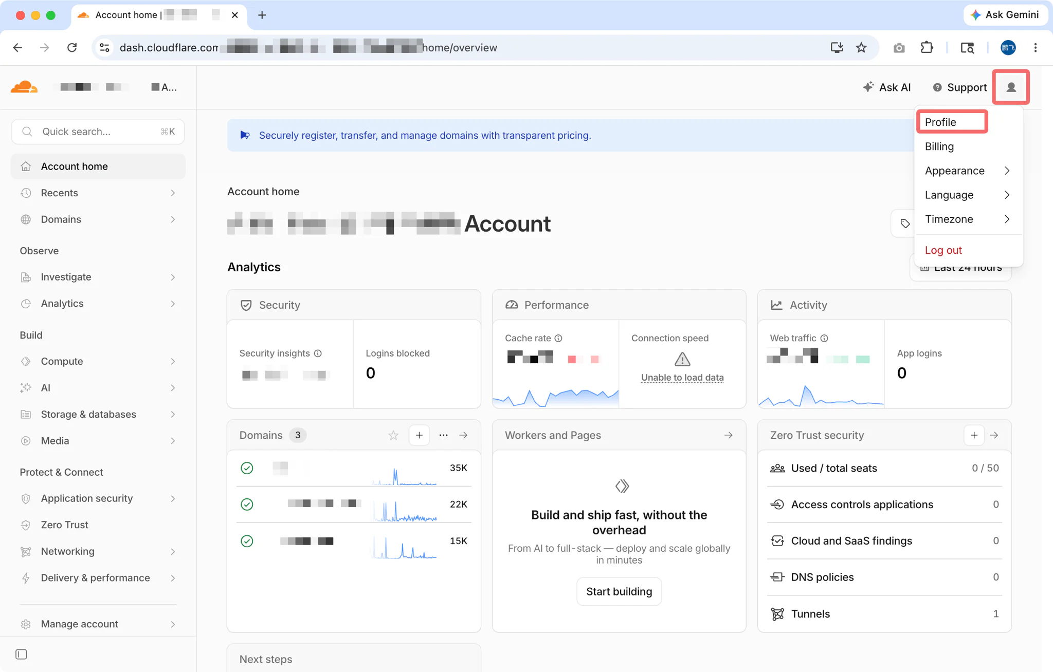The image size is (1053, 672).
Task: Click the browser back arrow
Action: (17, 48)
